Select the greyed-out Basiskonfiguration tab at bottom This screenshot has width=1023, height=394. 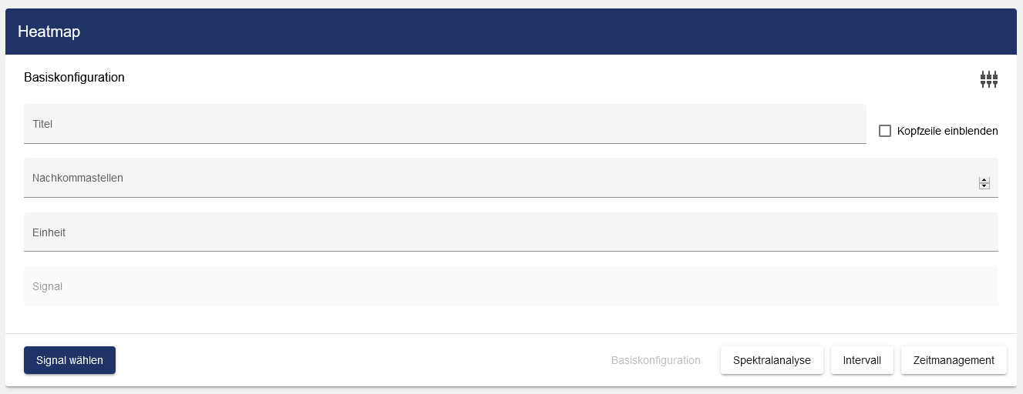pyautogui.click(x=655, y=360)
